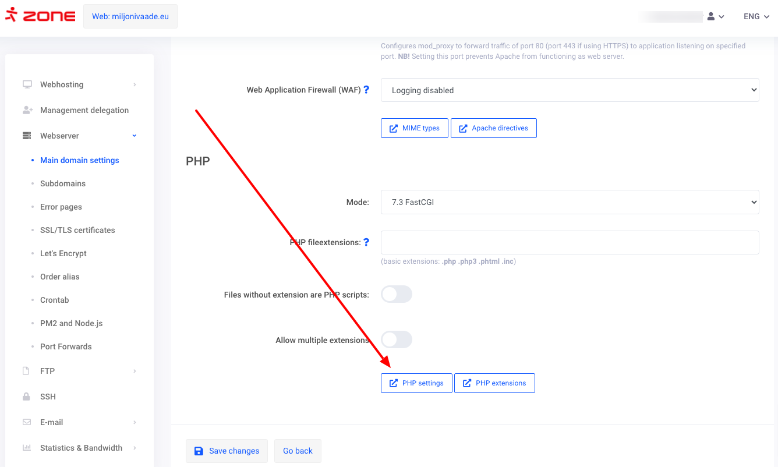Click the Management delegation user icon

point(27,110)
